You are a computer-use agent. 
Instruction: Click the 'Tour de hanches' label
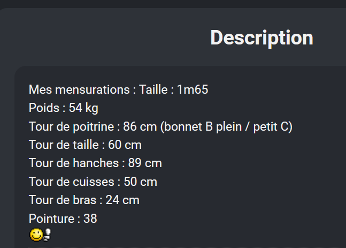(74, 163)
